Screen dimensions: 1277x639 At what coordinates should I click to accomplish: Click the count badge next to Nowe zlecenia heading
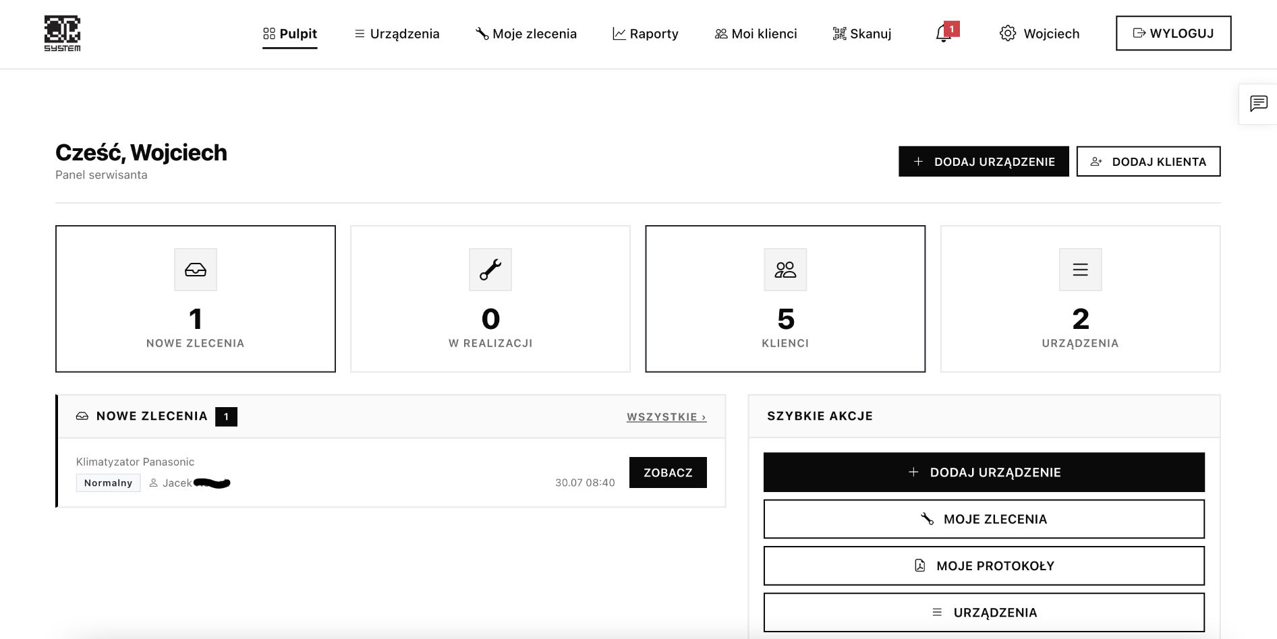click(x=226, y=417)
